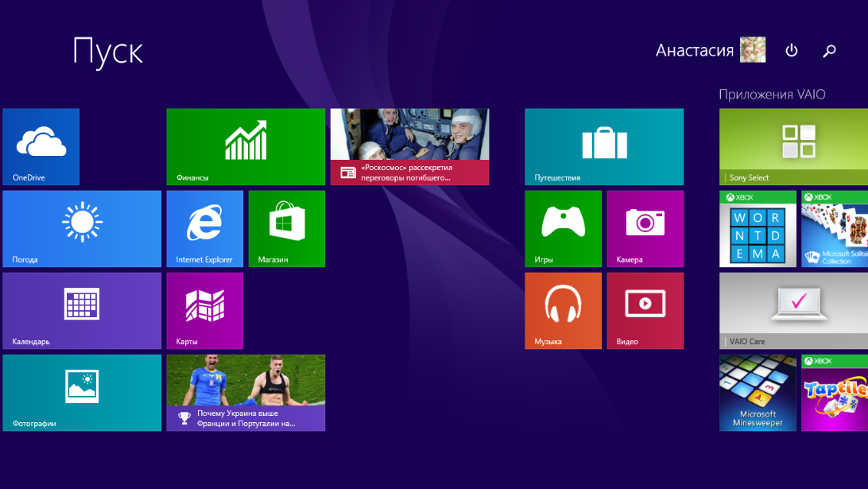Open the Store (Магазин) tile
The width and height of the screenshot is (868, 489).
pos(287,228)
